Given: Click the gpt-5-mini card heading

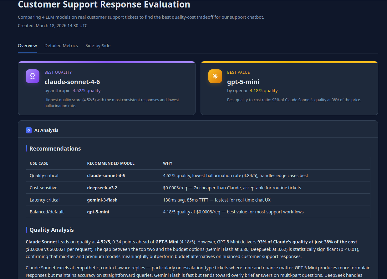Looking at the screenshot, I should coord(243,82).
